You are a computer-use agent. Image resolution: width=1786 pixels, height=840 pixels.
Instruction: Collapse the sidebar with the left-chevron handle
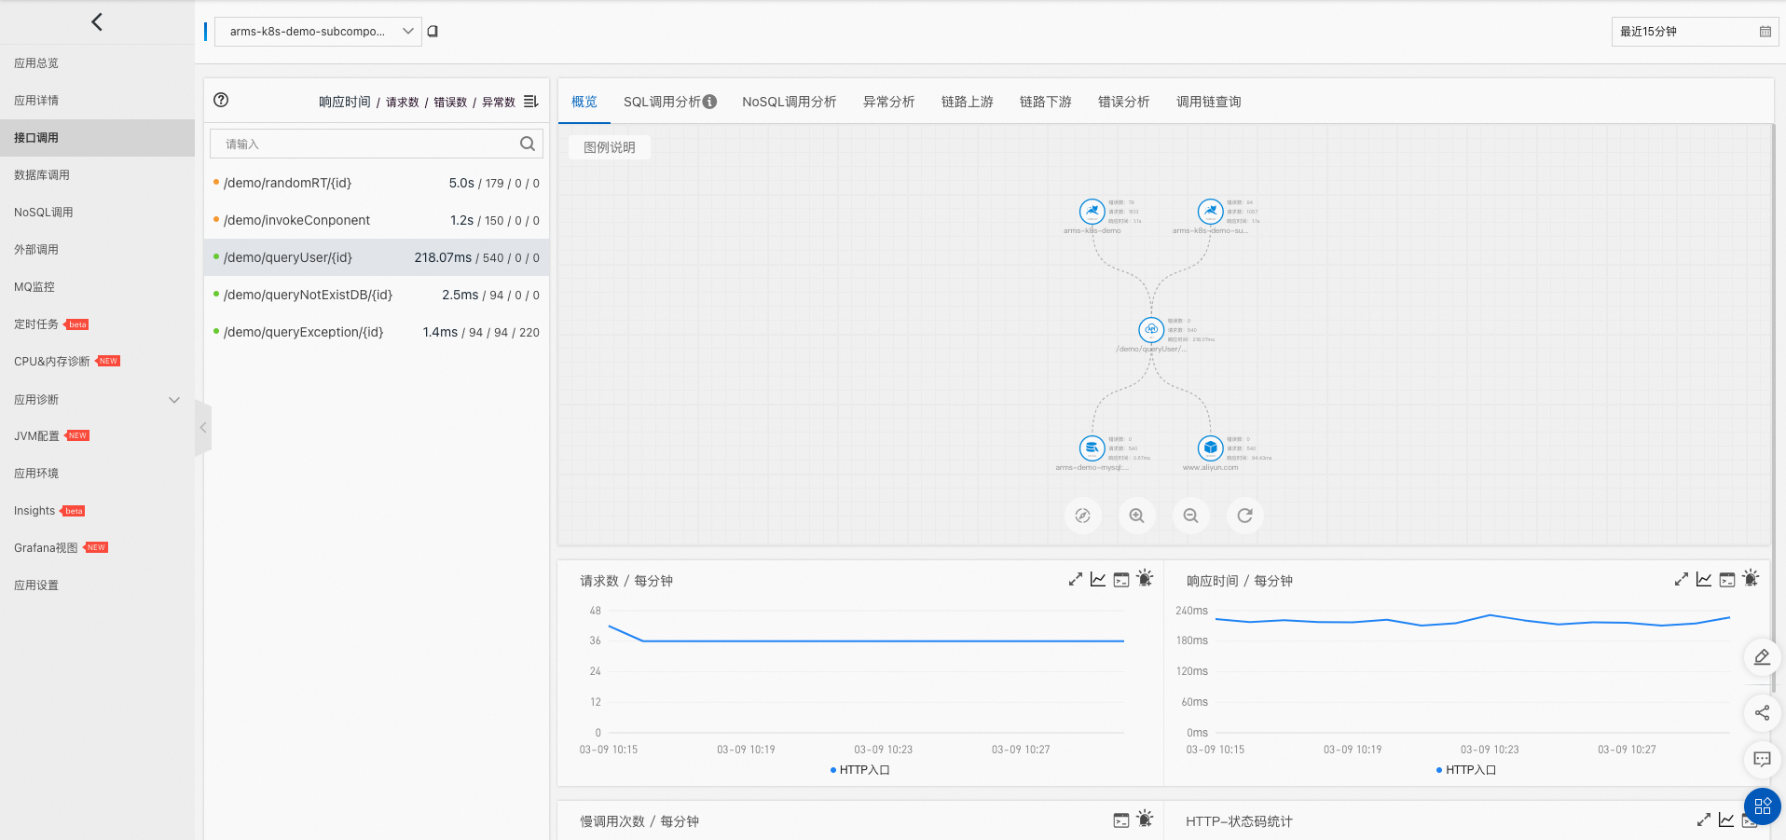coord(202,428)
